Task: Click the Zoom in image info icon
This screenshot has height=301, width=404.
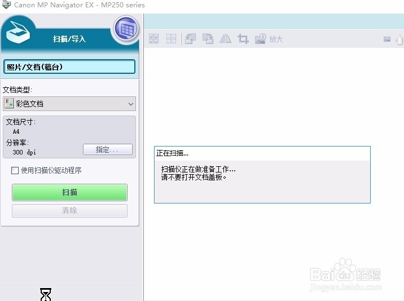Action: 261,39
